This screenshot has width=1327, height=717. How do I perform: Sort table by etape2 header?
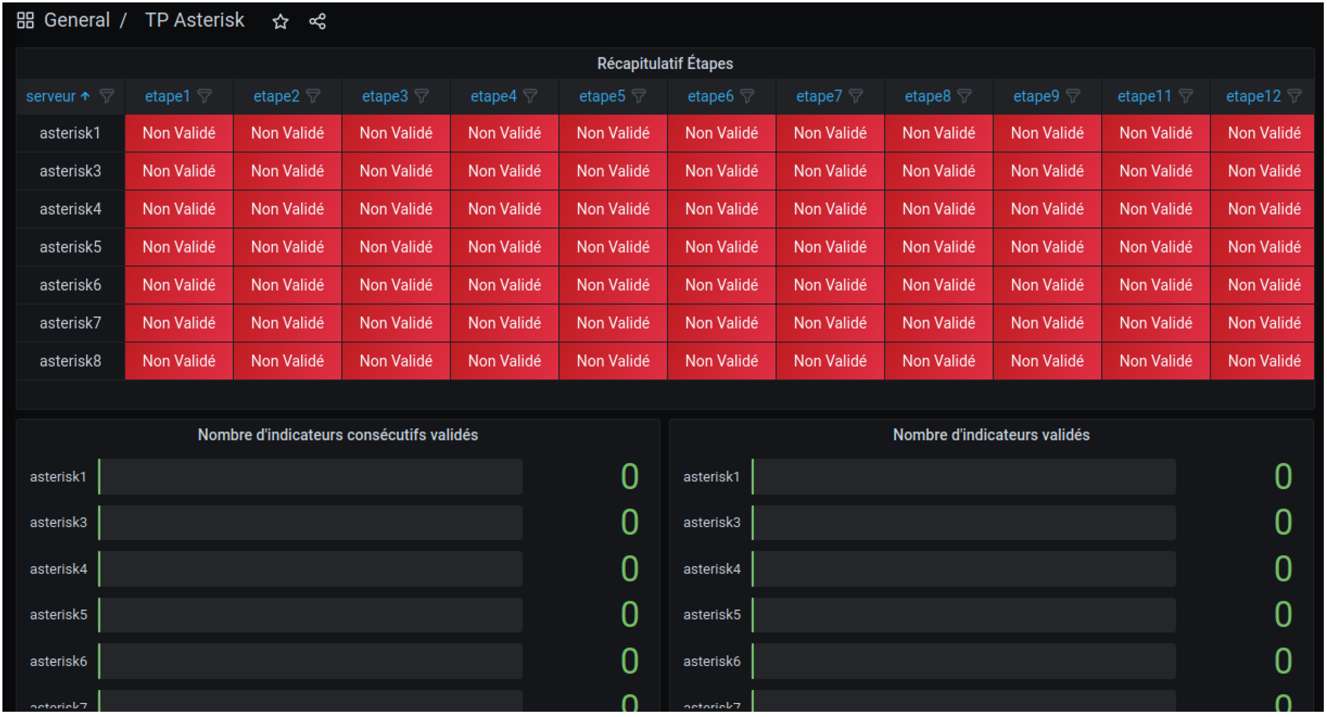(x=276, y=96)
